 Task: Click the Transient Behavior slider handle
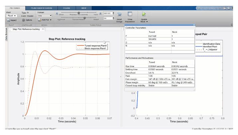tap(84, 18)
